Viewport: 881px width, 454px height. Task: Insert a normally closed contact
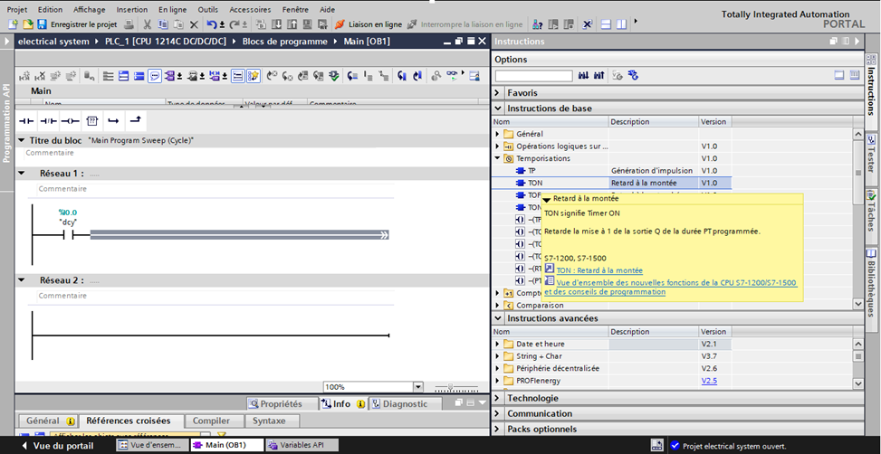point(48,120)
